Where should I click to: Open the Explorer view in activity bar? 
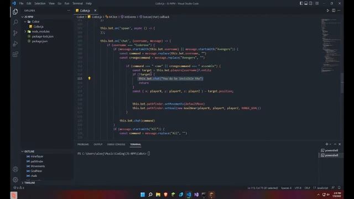(15, 12)
